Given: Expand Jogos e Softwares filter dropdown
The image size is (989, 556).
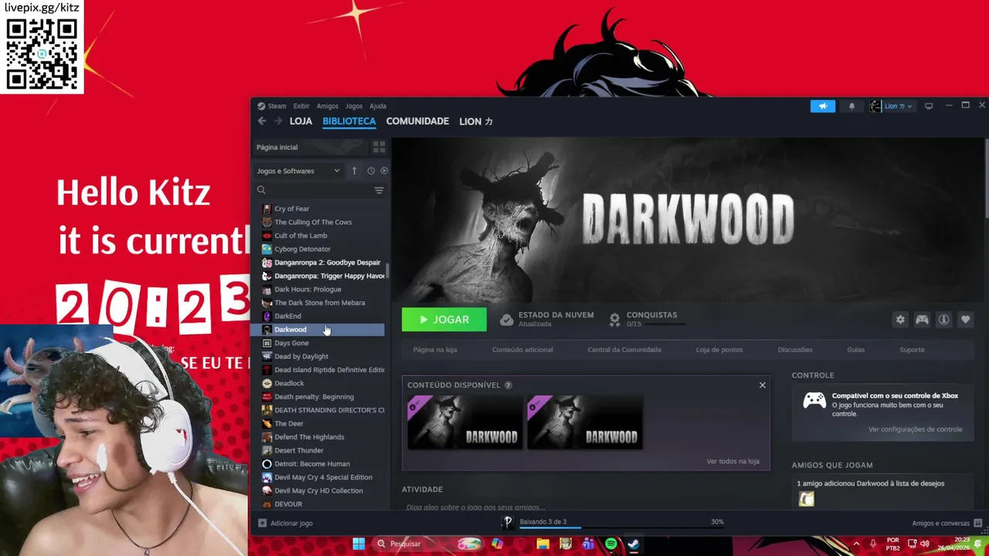Looking at the screenshot, I should (298, 171).
